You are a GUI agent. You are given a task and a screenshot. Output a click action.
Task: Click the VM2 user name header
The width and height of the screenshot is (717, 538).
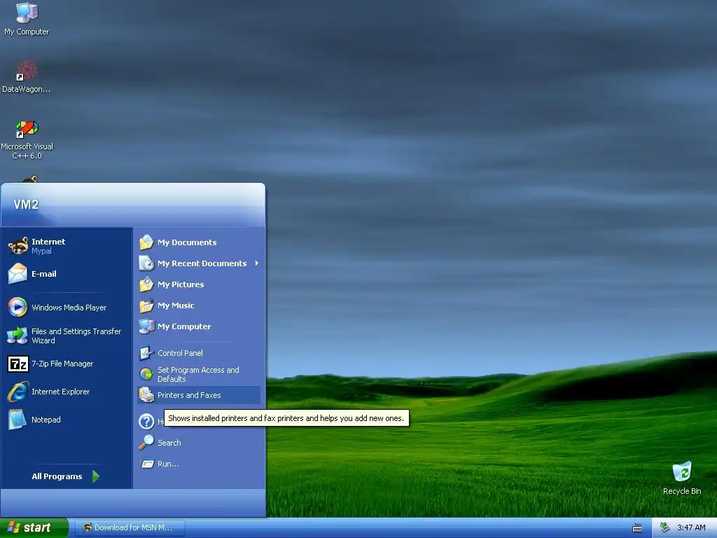tap(26, 205)
